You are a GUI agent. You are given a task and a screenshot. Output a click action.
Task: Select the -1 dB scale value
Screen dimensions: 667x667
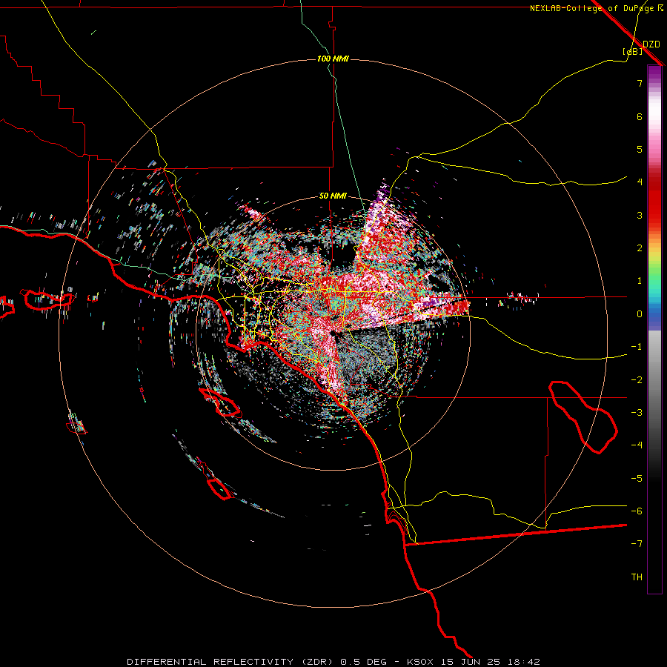coord(637,347)
